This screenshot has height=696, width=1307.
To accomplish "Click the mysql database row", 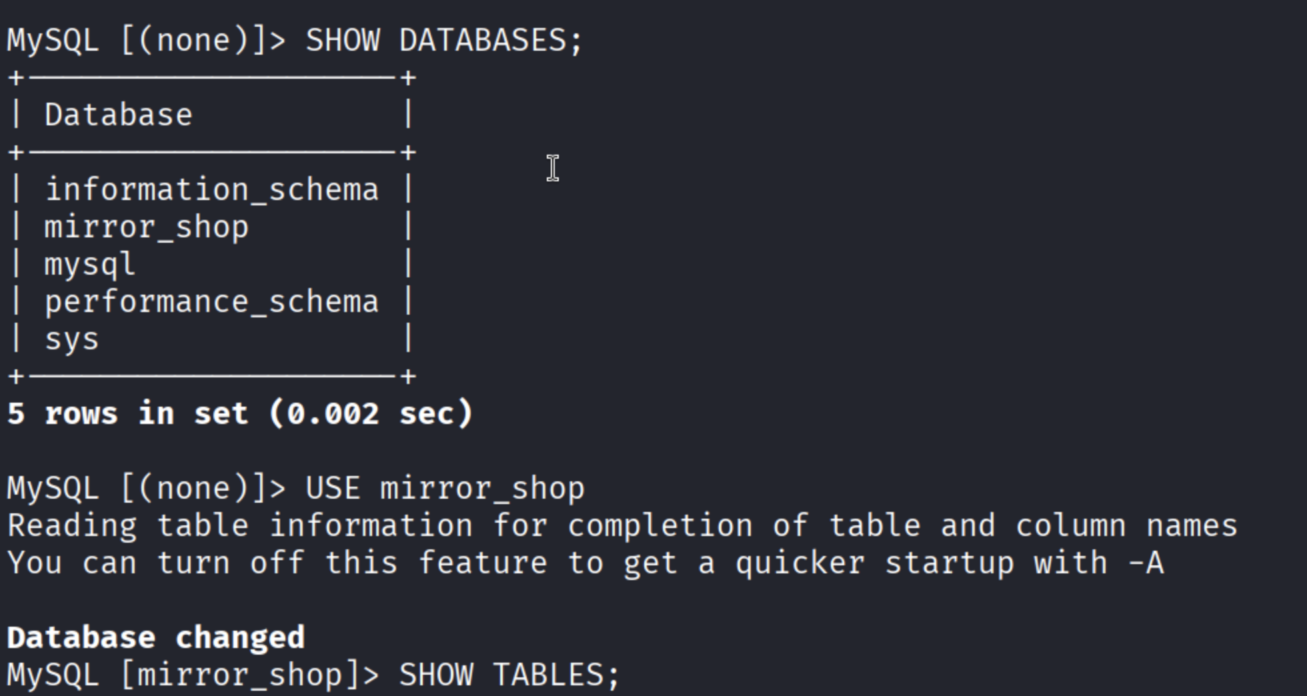I will click(90, 265).
